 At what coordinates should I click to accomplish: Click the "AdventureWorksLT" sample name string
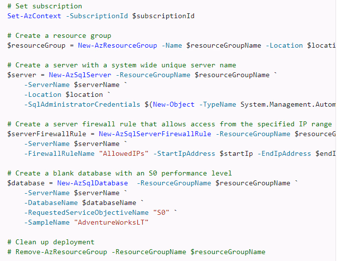point(111,222)
